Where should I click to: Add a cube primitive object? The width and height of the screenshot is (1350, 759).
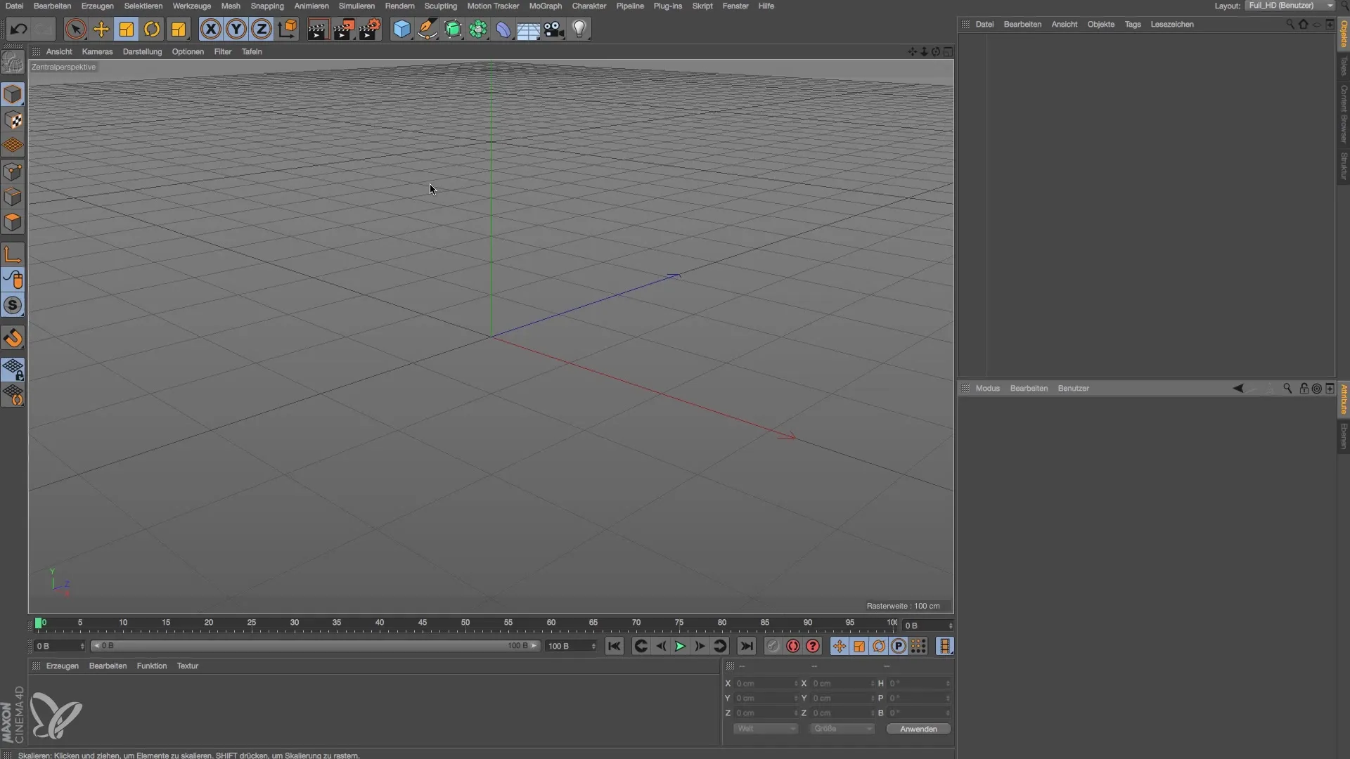coord(401,29)
